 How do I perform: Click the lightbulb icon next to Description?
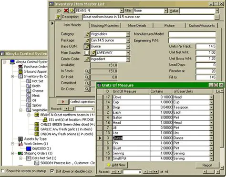58,17
